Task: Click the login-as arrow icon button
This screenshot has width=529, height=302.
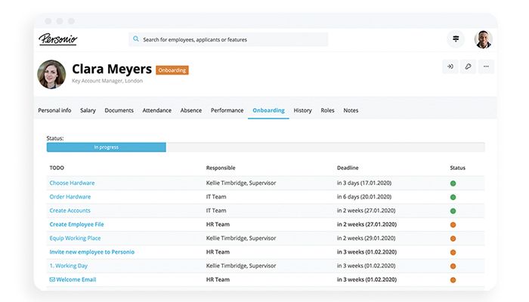Action: pyautogui.click(x=450, y=66)
